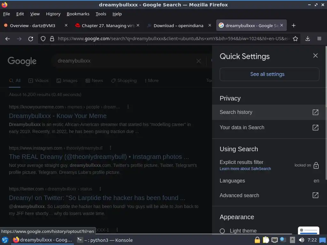327x245 pixels.
Task: Click the See all settings button
Action: [x=269, y=74]
